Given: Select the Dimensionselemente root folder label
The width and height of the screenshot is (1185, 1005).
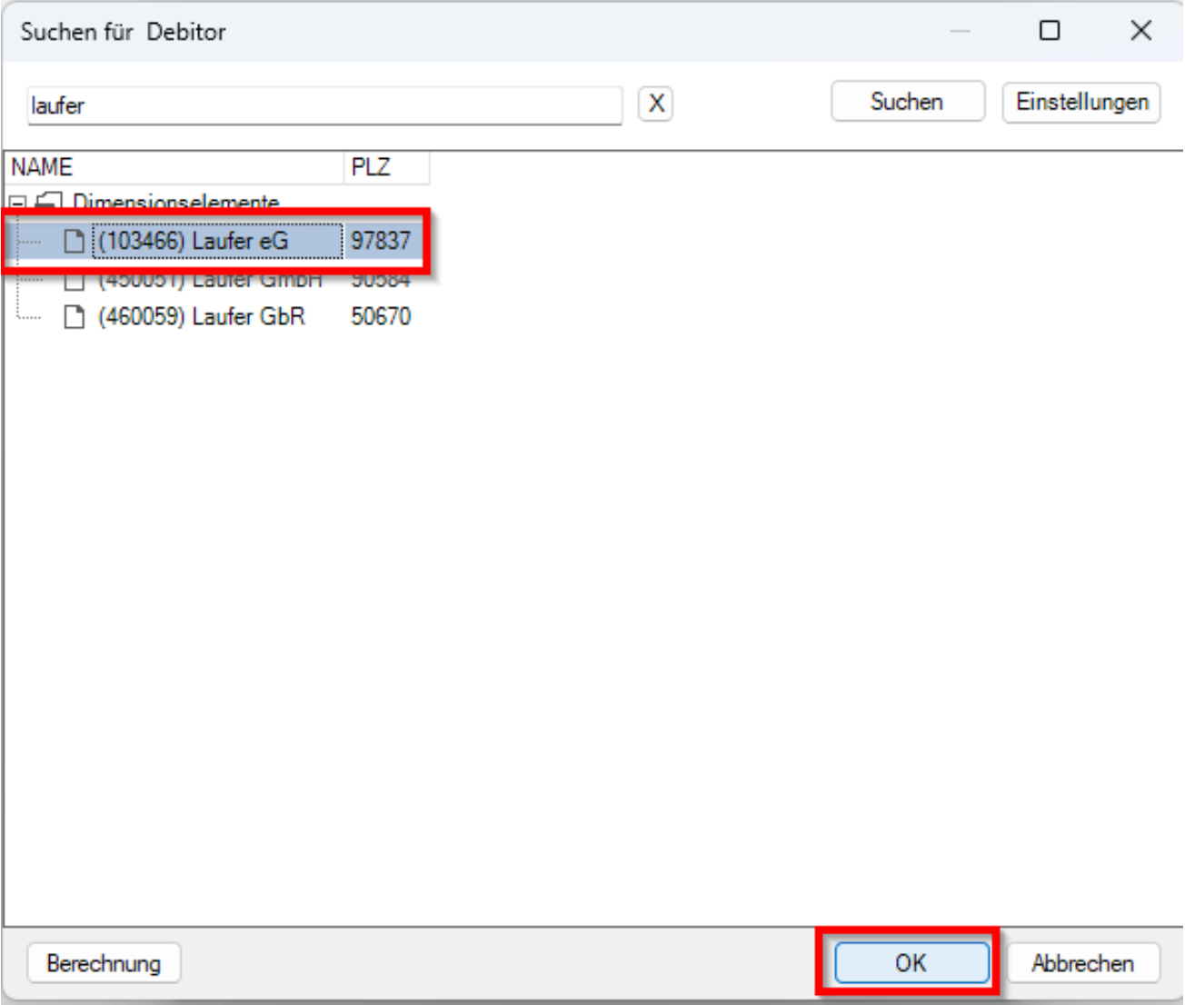Looking at the screenshot, I should tap(176, 202).
